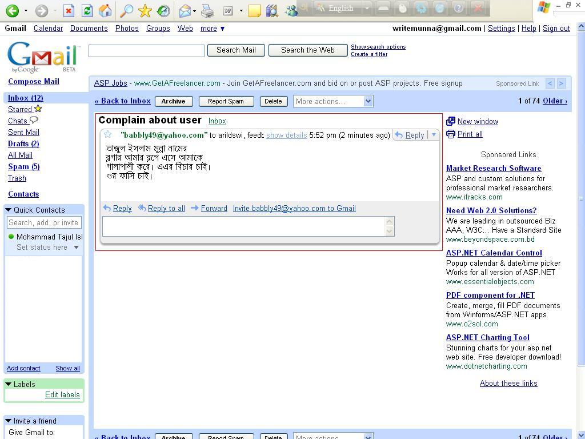Collapse the Labels section
The width and height of the screenshot is (585, 439).
click(9, 384)
